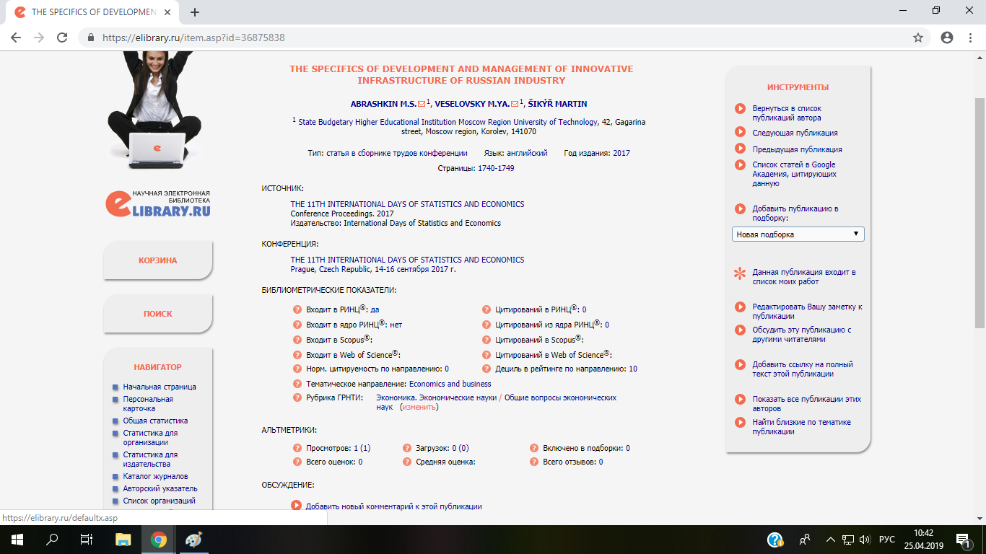986x554 pixels.
Task: Click the help icon beside 'Цитирований из ядра РИНЦ'
Action: click(487, 325)
